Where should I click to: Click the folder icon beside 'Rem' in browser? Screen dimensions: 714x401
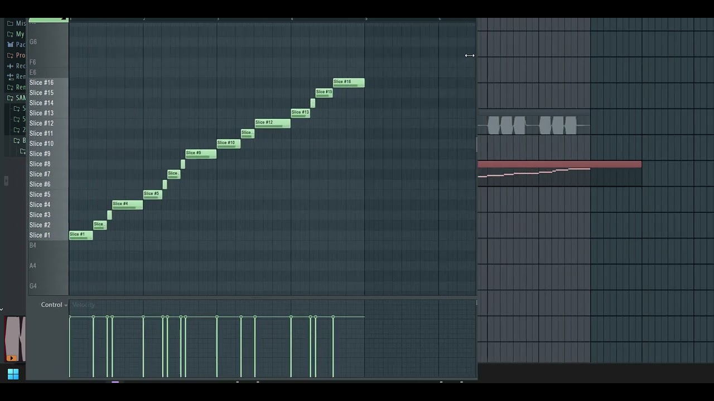tap(10, 87)
